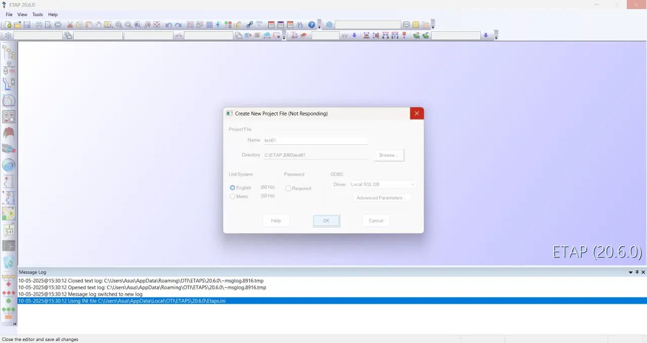647x343 pixels.
Task: Select the Metric (50 Hz) radio button
Action: point(233,196)
